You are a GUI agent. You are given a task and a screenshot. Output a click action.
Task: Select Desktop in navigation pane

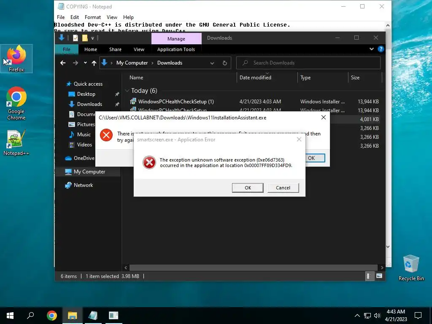click(86, 94)
